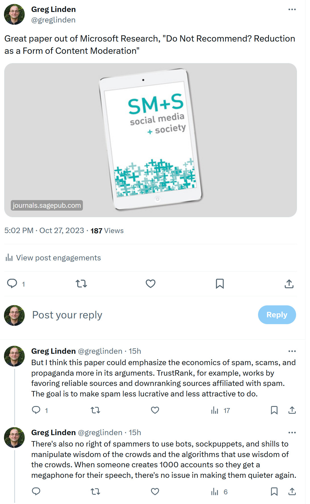Viewport: 310px width, 504px height.
Task: Share the main post via share icon
Action: (x=289, y=284)
